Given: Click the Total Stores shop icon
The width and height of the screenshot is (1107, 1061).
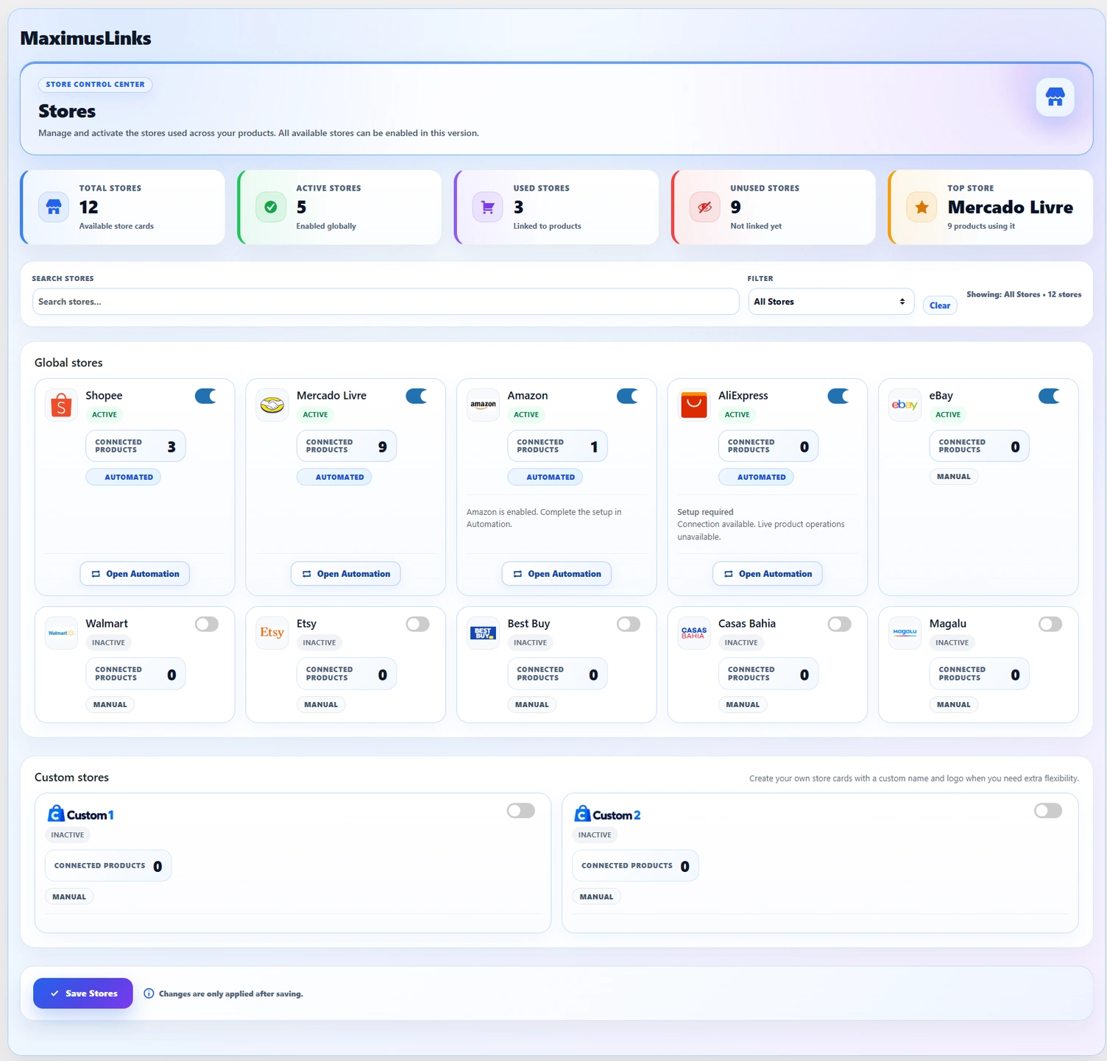Looking at the screenshot, I should pyautogui.click(x=54, y=207).
